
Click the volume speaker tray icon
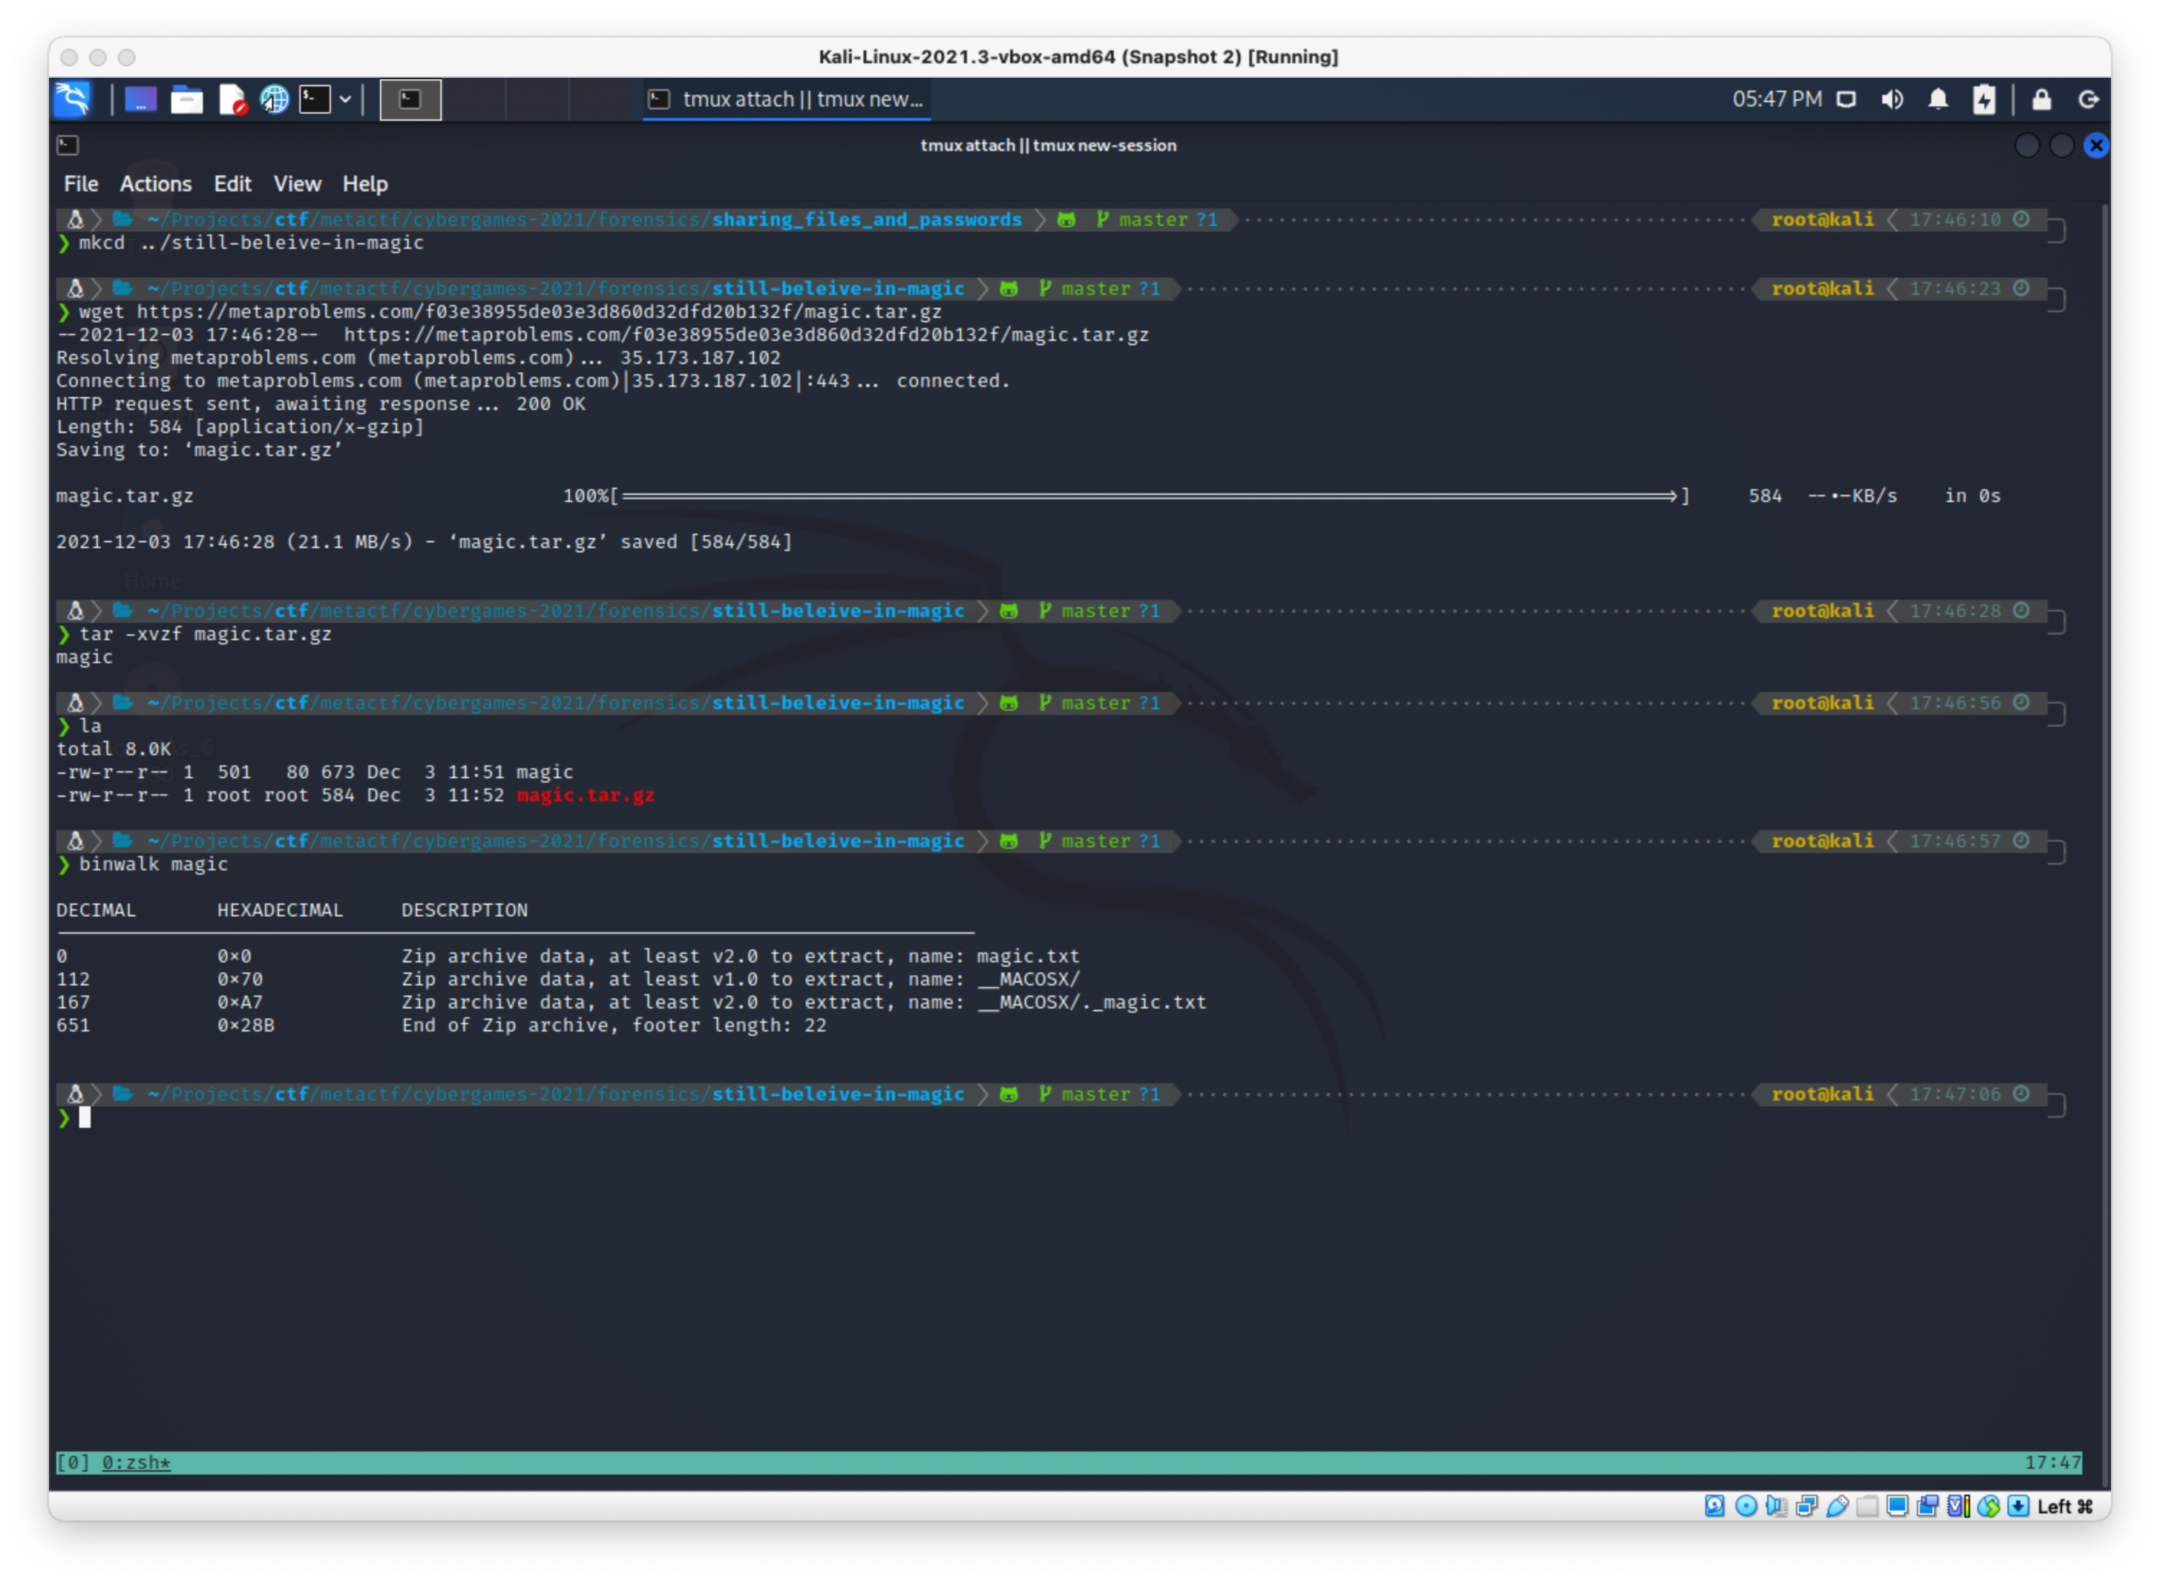click(x=1892, y=99)
